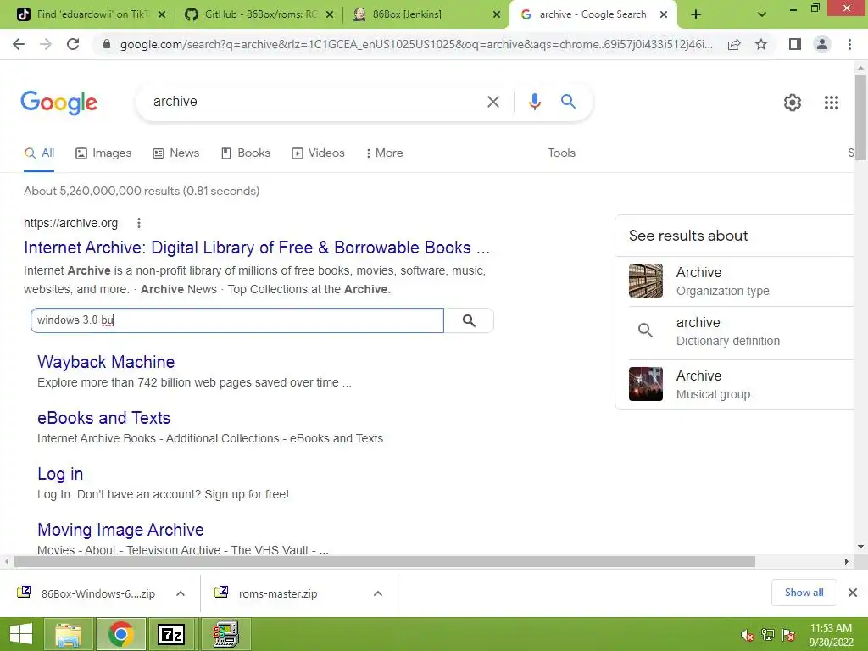Screen dimensions: 868x651
Task: Open File Explorer from taskbar
Action: [68, 634]
